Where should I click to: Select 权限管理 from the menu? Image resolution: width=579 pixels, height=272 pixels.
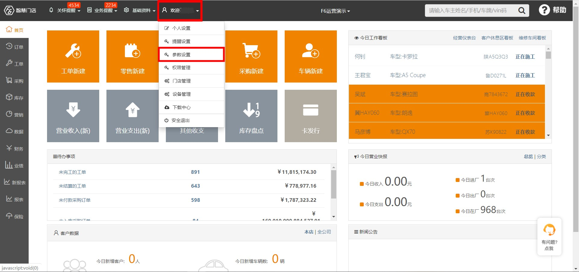tap(191, 67)
